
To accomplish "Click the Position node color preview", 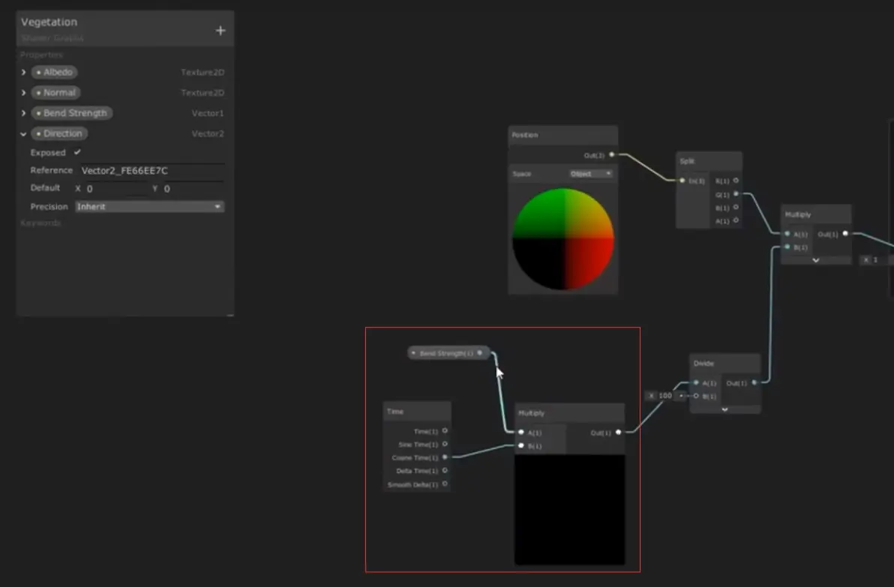I will click(x=562, y=239).
